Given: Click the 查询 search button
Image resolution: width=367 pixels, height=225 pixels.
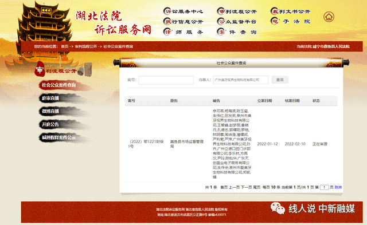Looking at the screenshot, I should [x=280, y=80].
